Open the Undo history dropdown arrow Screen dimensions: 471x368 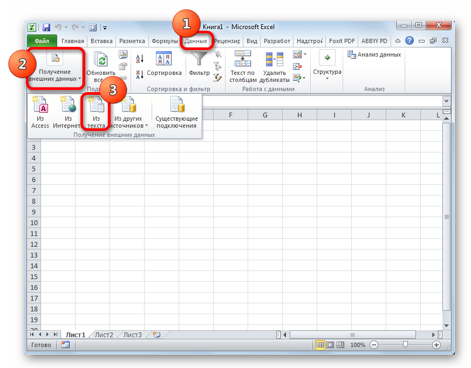tap(66, 27)
